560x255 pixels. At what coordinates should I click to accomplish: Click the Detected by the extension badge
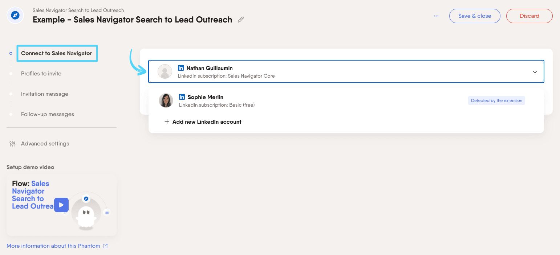click(496, 100)
